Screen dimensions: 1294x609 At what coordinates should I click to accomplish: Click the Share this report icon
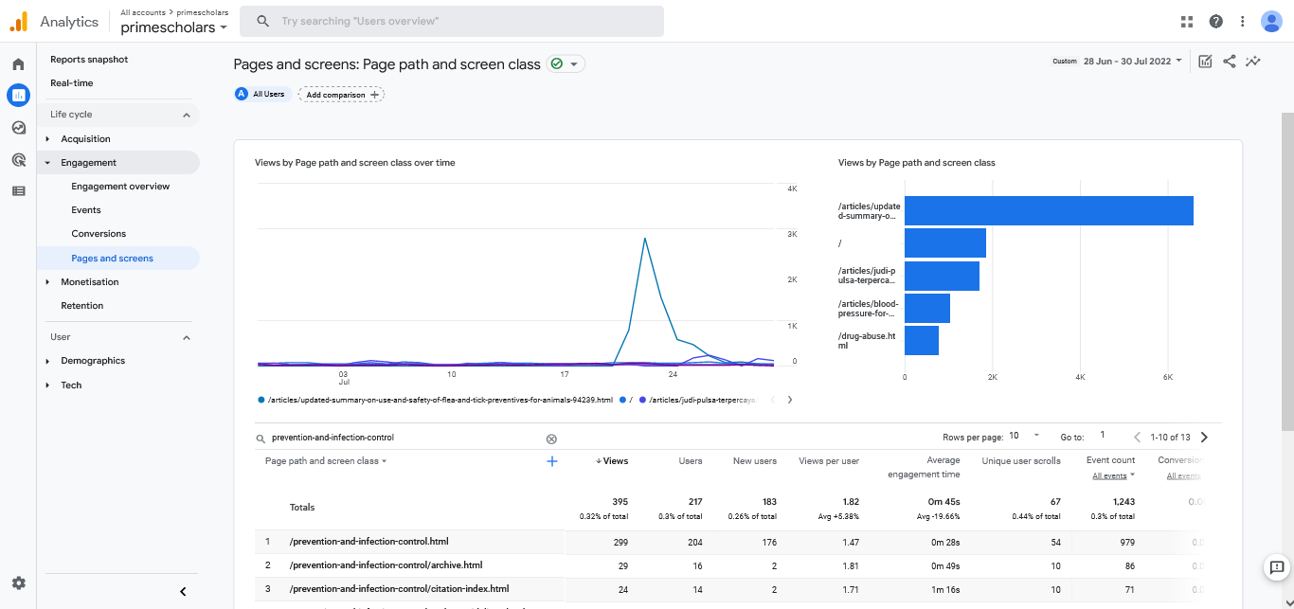[x=1229, y=62]
